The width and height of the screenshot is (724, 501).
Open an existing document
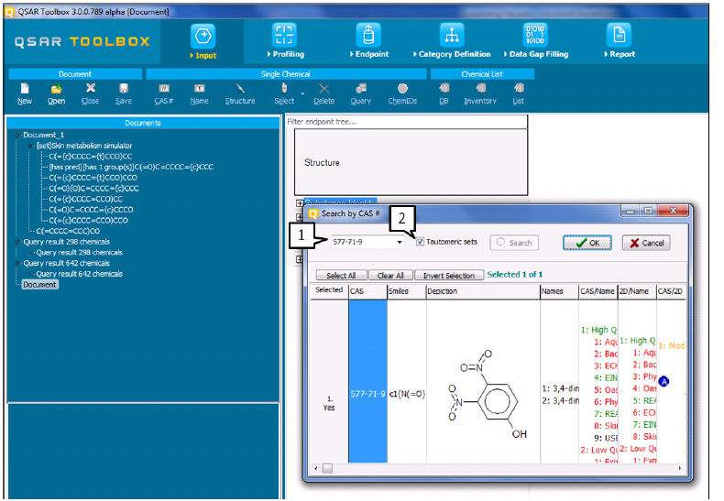pyautogui.click(x=56, y=93)
